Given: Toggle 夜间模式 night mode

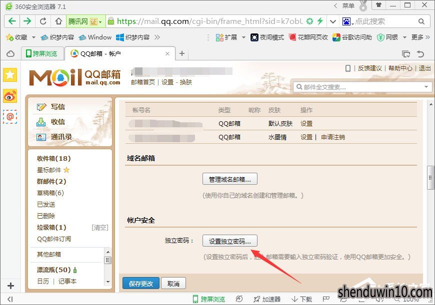Looking at the screenshot, I should [267, 37].
